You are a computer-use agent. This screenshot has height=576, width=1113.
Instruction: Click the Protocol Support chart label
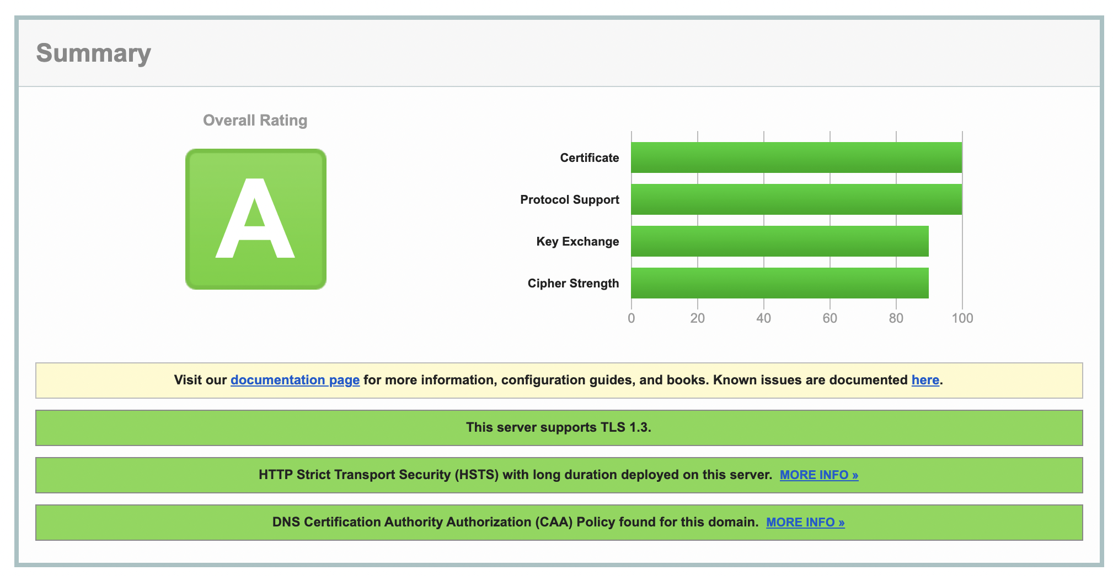coord(569,200)
